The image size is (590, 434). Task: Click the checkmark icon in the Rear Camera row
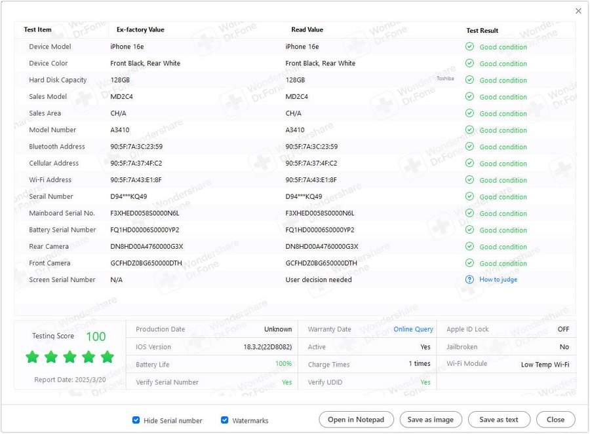coord(469,247)
